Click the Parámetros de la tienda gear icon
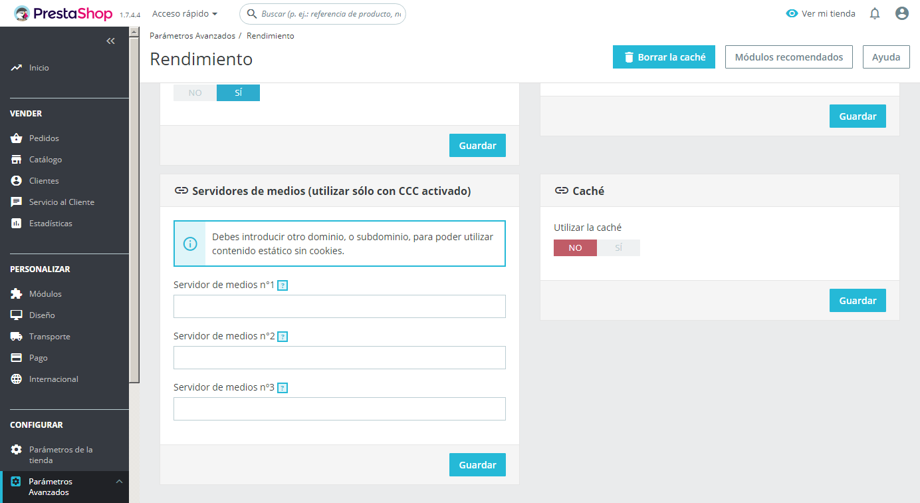Image resolution: width=920 pixels, height=503 pixels. coord(17,450)
